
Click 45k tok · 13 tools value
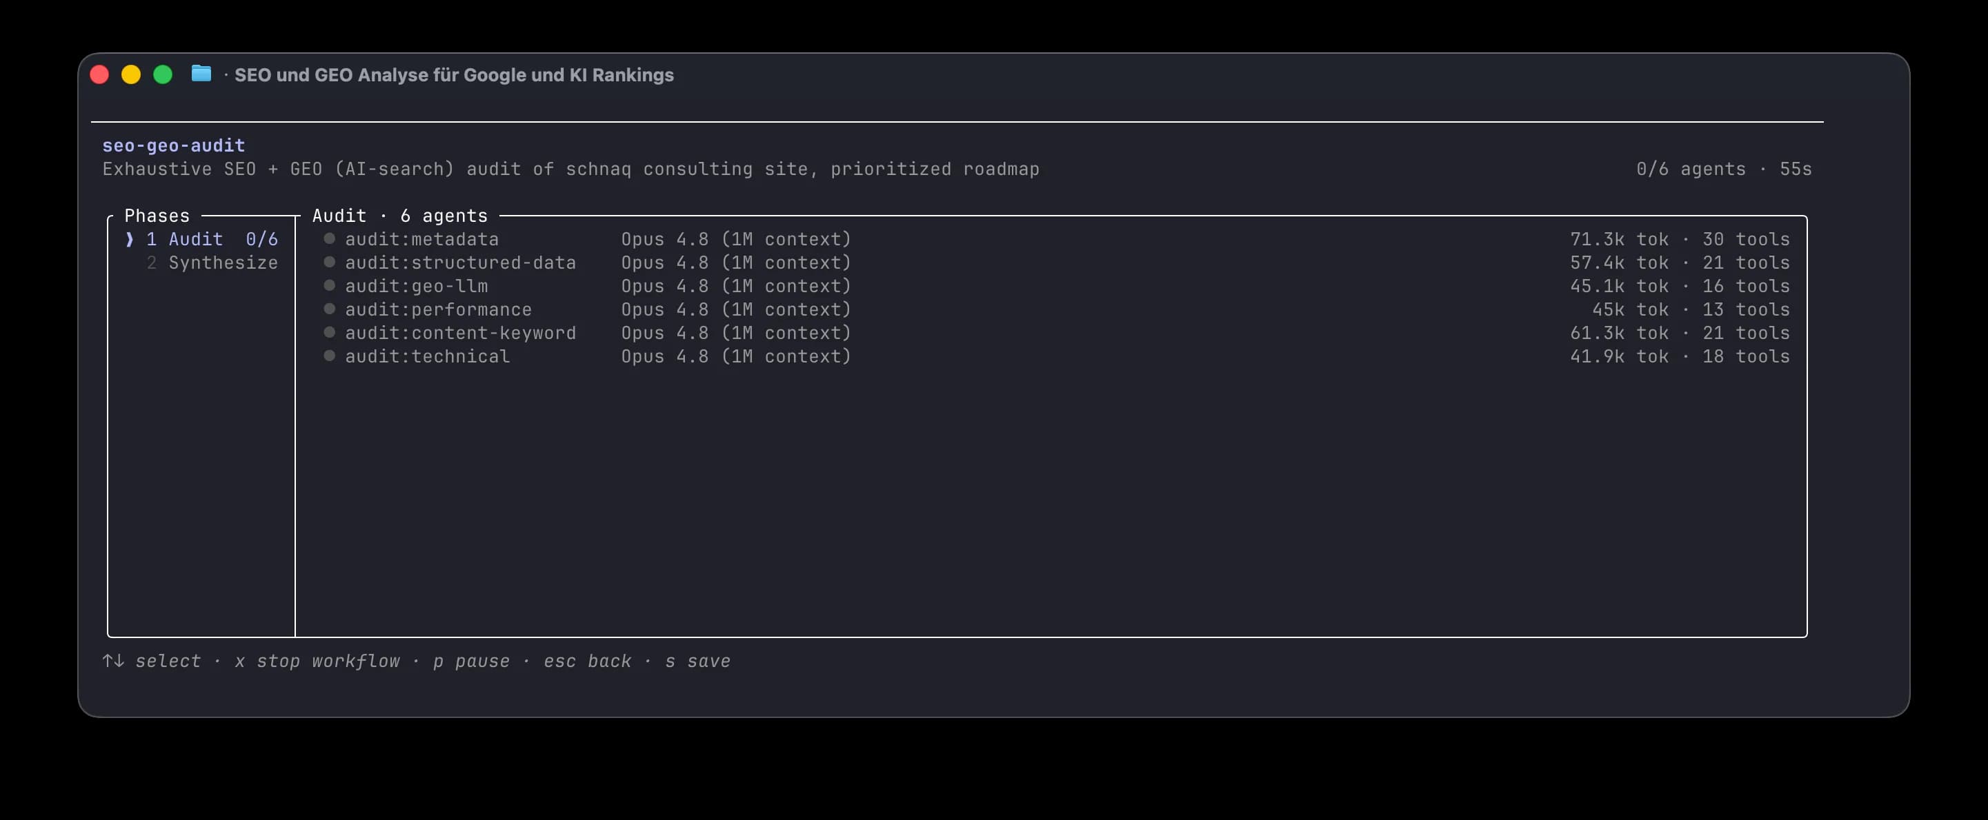tap(1691, 310)
